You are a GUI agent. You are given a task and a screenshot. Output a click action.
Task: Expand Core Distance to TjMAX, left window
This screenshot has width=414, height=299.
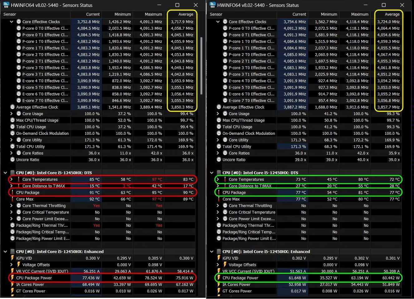coord(12,186)
